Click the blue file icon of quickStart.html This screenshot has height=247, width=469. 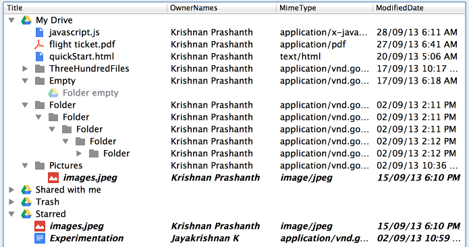pyautogui.click(x=40, y=57)
